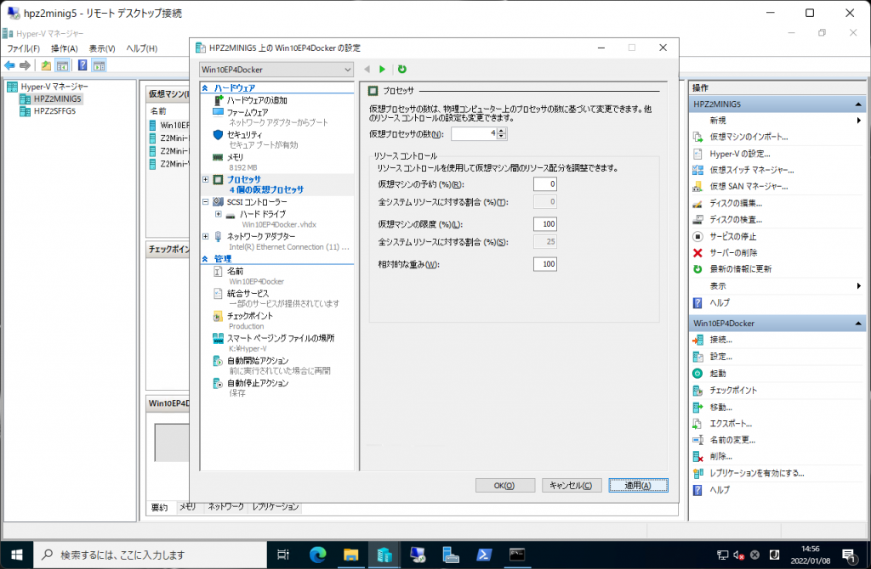Click the 適用(A) button

click(638, 485)
